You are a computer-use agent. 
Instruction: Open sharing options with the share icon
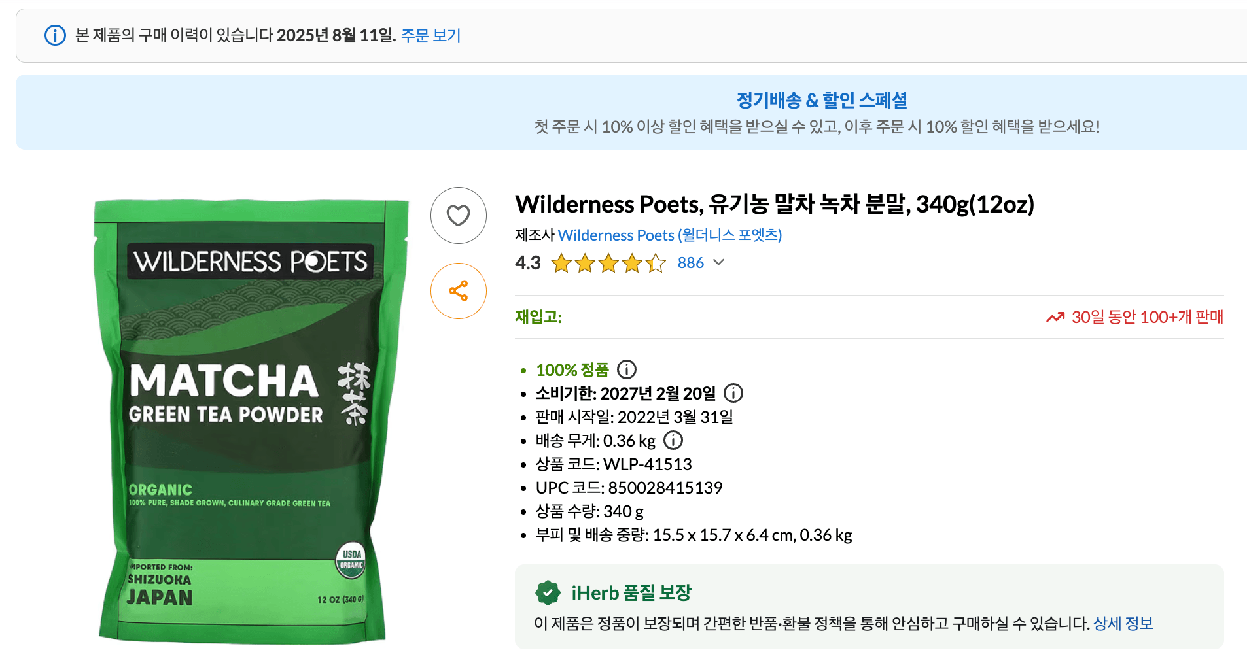(458, 290)
